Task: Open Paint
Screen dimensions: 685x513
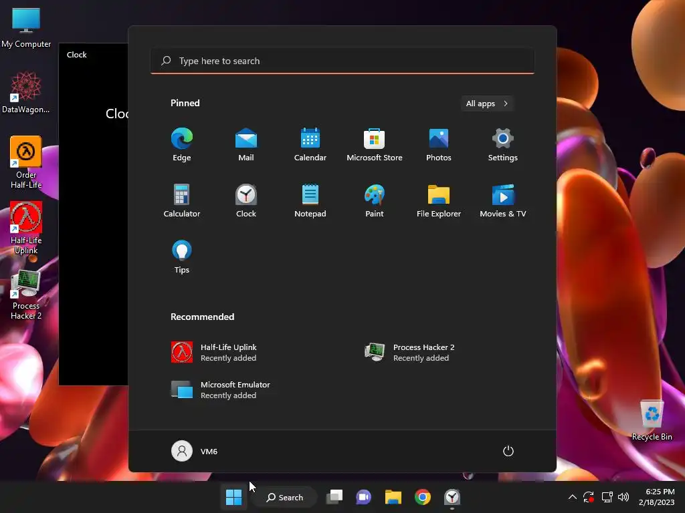Action: (x=375, y=200)
